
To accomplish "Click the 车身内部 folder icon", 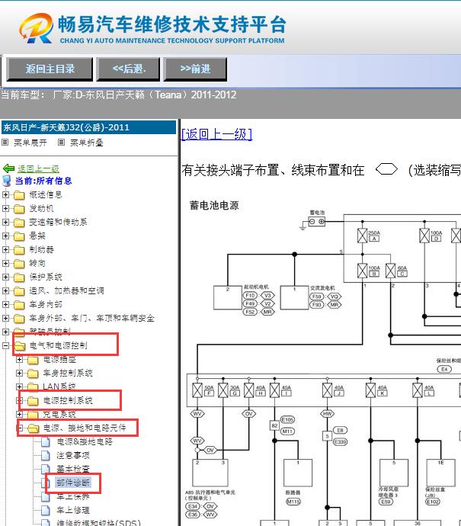I will 19,305.
